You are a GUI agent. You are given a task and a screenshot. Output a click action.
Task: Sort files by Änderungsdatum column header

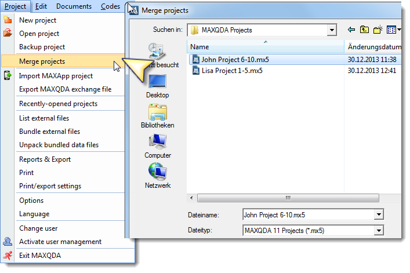pos(373,47)
